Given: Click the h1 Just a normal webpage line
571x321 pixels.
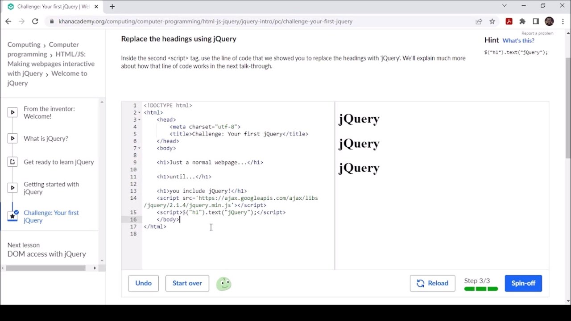Looking at the screenshot, I should (210, 162).
